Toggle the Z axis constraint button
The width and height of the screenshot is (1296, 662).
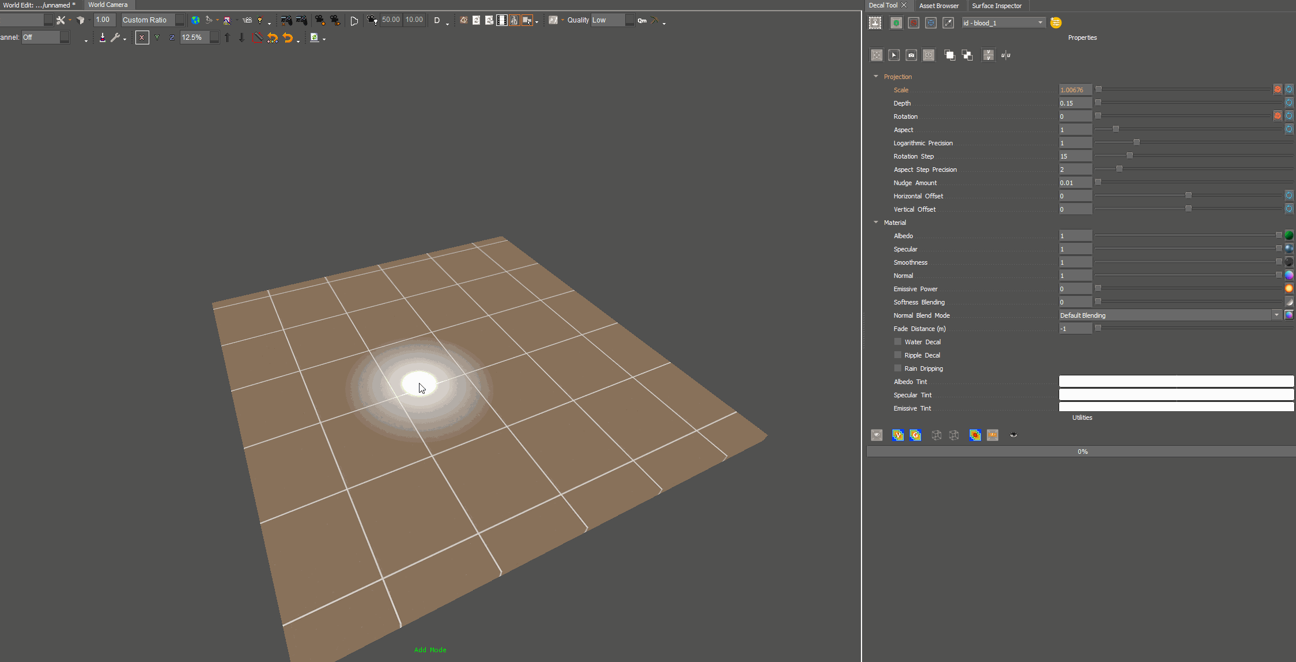coord(172,37)
